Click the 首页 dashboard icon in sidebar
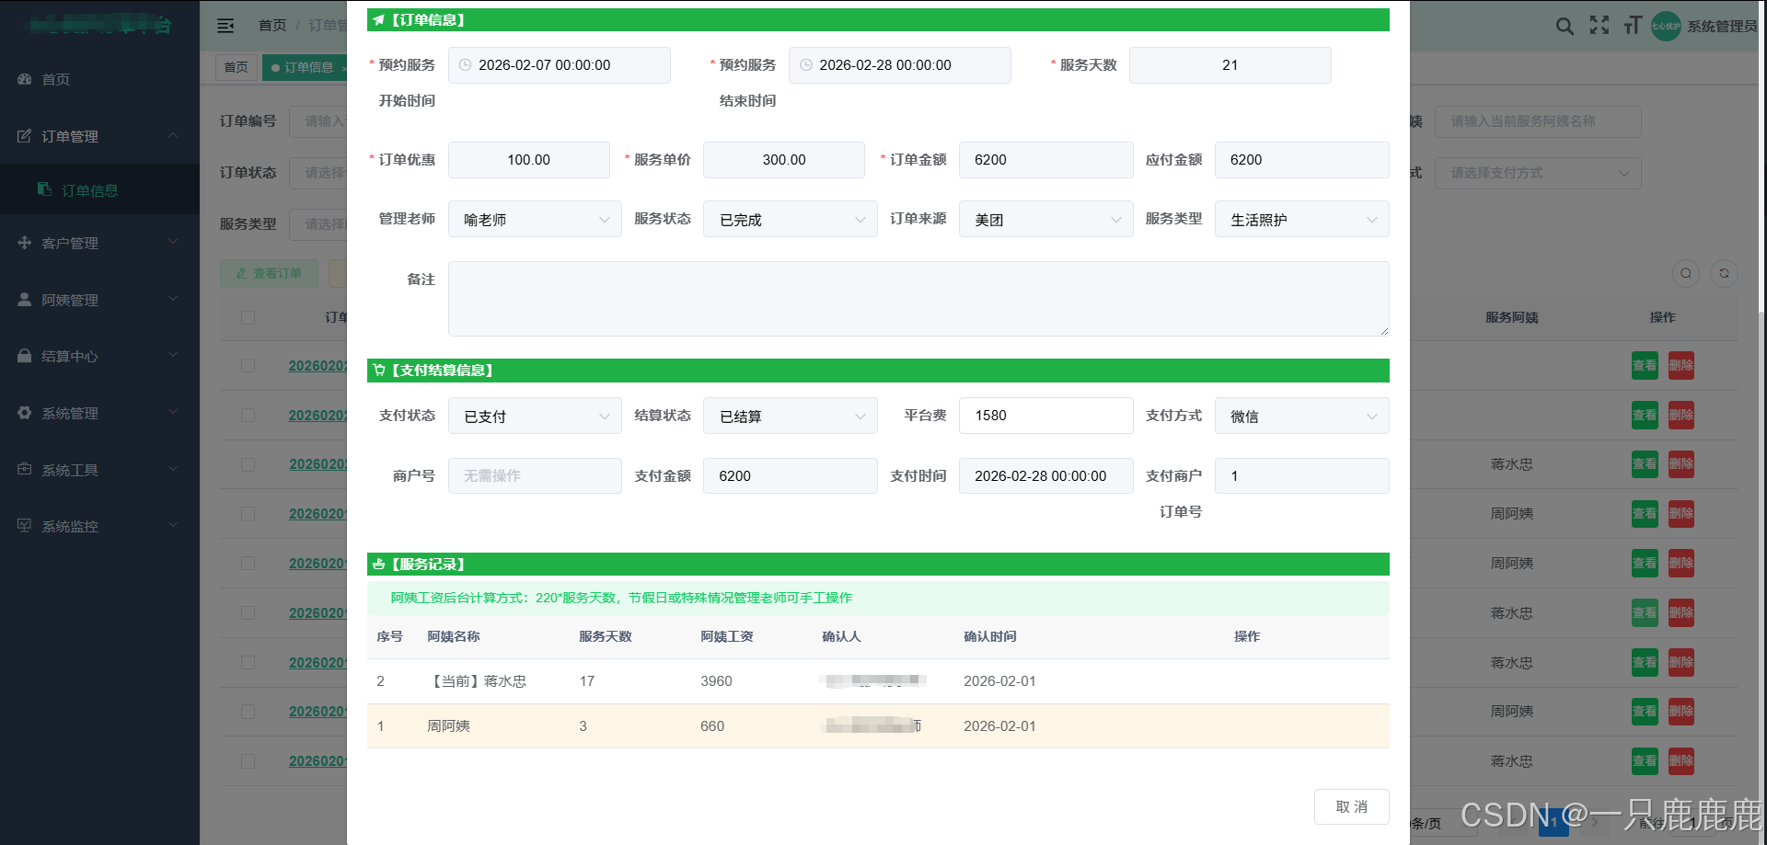This screenshot has height=845, width=1767. (x=25, y=79)
